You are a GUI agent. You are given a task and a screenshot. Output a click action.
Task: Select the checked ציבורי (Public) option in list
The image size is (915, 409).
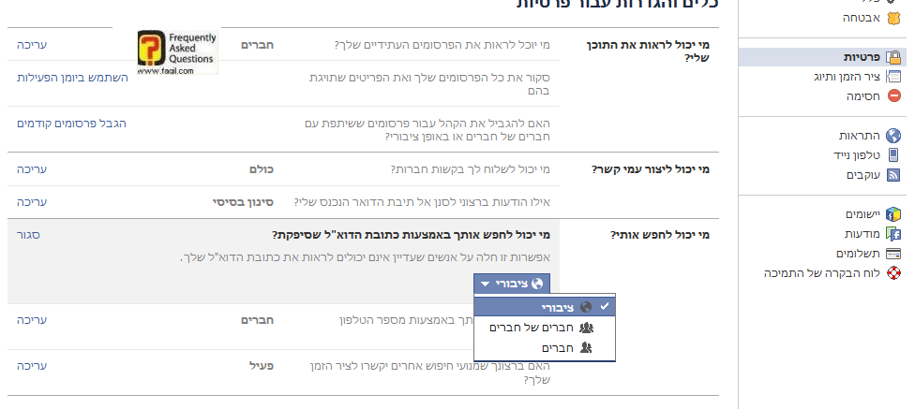545,307
